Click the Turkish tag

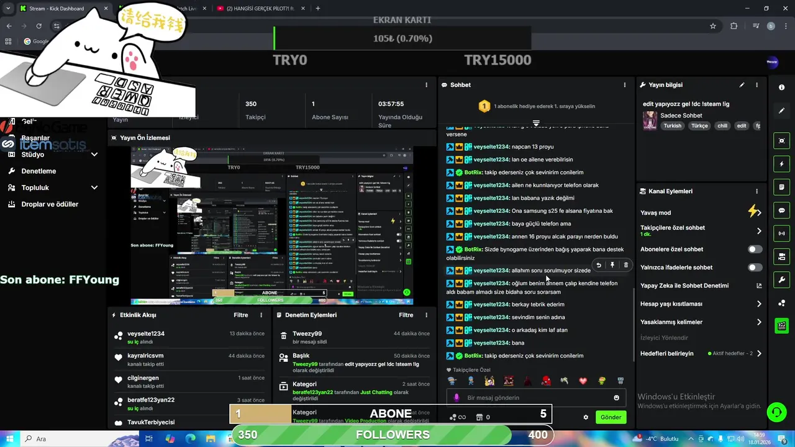click(672, 125)
